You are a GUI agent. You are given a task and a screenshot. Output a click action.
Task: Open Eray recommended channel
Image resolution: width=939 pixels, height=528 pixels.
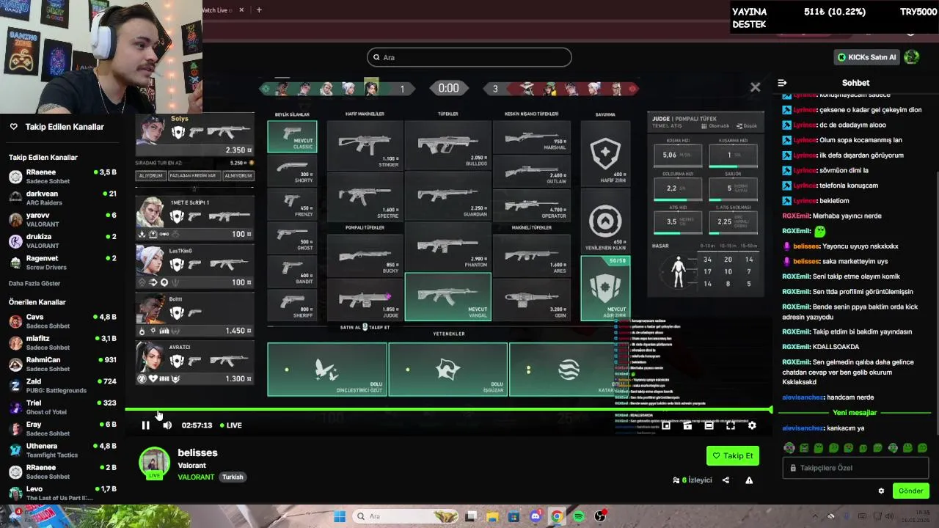click(62, 428)
